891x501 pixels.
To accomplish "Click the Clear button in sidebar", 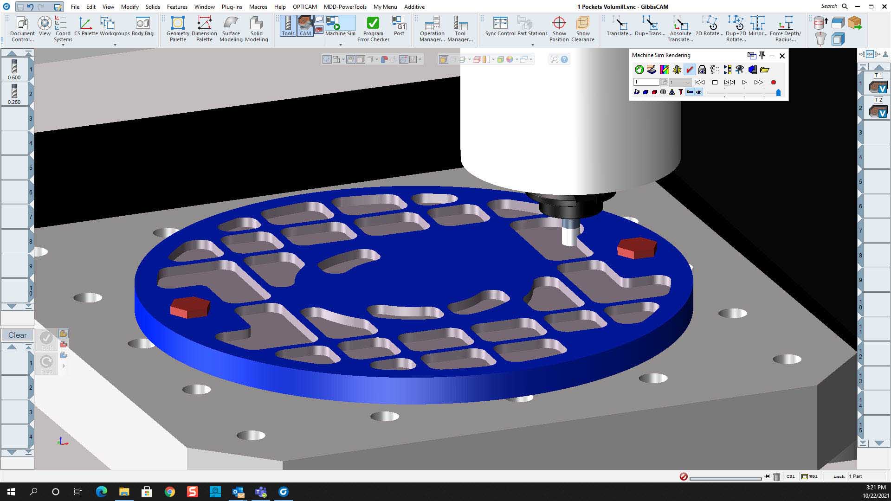I will click(17, 334).
